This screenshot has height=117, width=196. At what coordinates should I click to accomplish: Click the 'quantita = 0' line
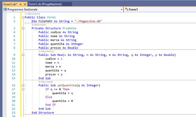[63, 101]
